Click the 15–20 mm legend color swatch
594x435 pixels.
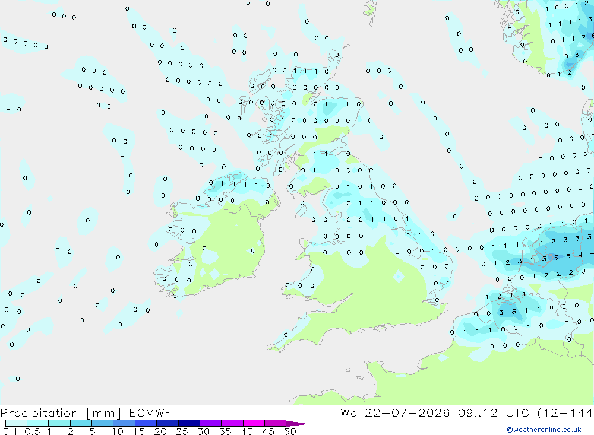click(146, 423)
